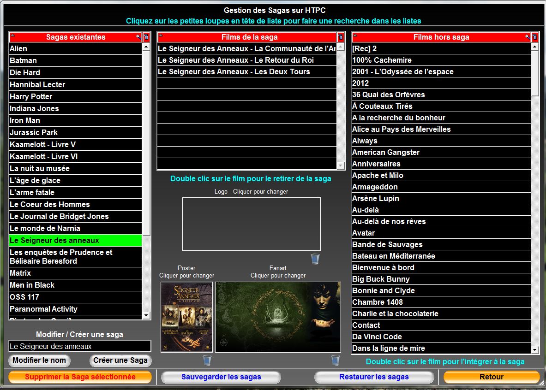Select the 'Hannibal Lecter' saga
This screenshot has height=390, width=546.
click(x=76, y=84)
